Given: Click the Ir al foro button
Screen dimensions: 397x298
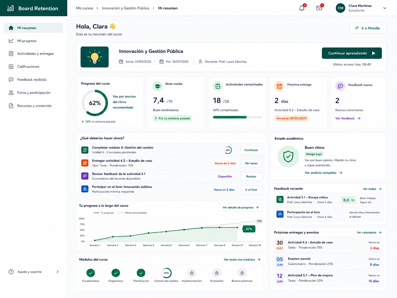Looking at the screenshot, I should tap(251, 190).
